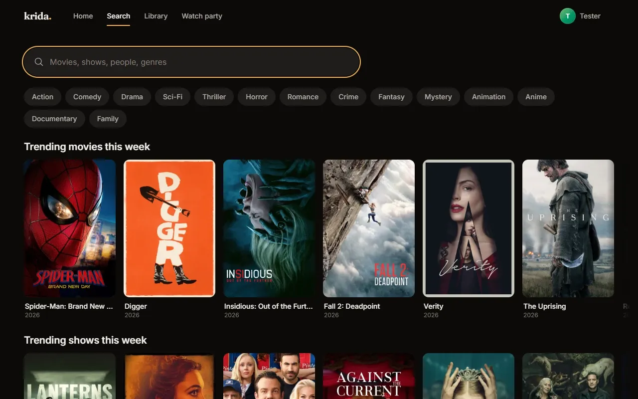Open the Digger movie poster
The height and width of the screenshot is (399, 638).
(169, 228)
